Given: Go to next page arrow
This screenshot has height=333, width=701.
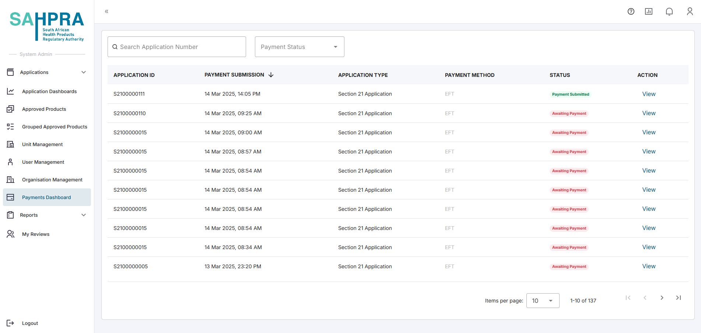Looking at the screenshot, I should coord(662,298).
